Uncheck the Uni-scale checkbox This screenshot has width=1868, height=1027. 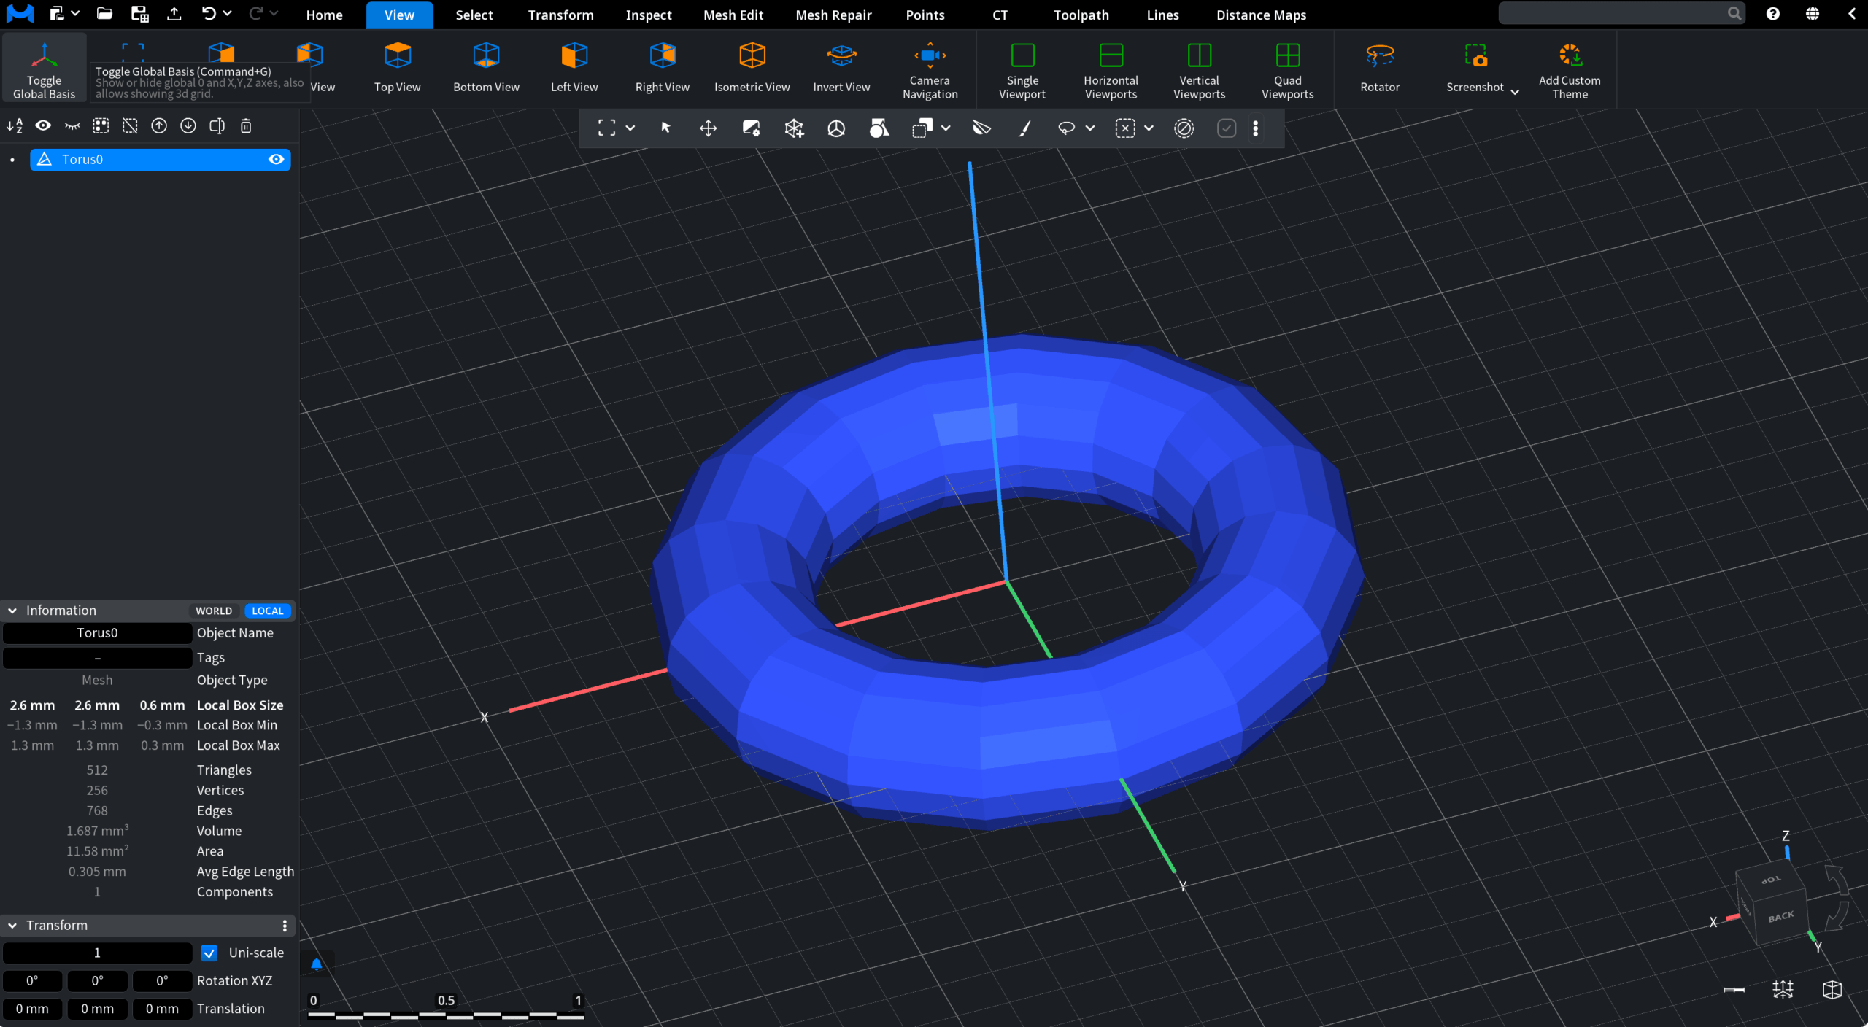tap(209, 953)
